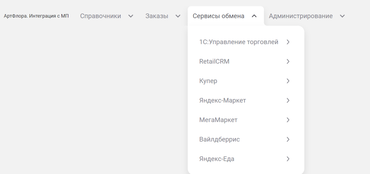Choose the Вайлдберрис service
The height and width of the screenshot is (174, 370).
[219, 140]
